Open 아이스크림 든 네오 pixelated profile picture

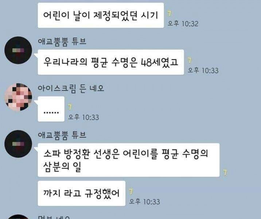18,97
